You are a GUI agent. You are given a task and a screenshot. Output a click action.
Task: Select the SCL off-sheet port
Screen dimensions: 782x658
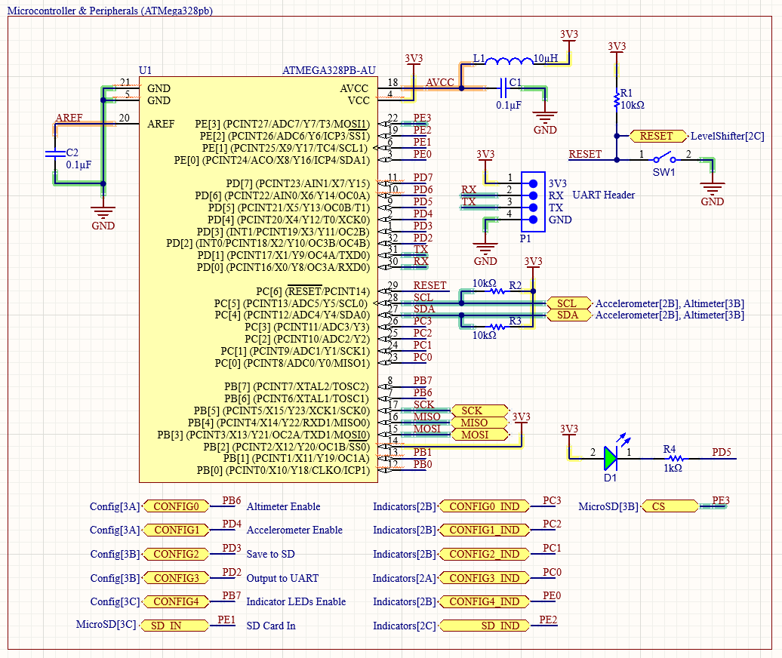click(569, 303)
